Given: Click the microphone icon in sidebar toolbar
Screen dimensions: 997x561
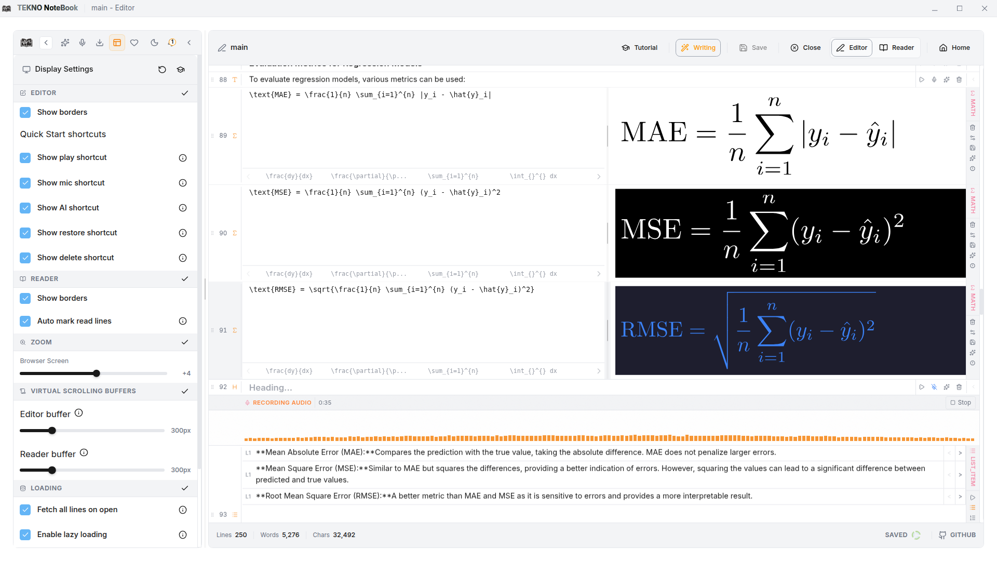Looking at the screenshot, I should point(82,43).
